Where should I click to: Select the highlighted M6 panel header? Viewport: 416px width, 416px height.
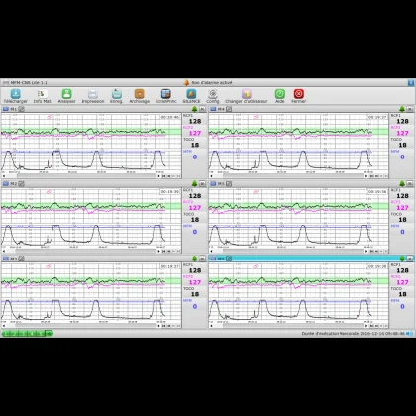[311, 259]
